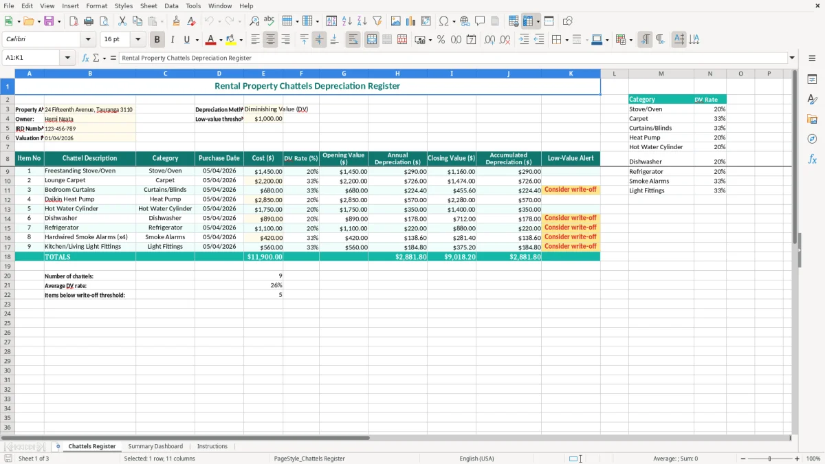Insert comment icon
The width and height of the screenshot is (825, 464).
click(x=480, y=21)
